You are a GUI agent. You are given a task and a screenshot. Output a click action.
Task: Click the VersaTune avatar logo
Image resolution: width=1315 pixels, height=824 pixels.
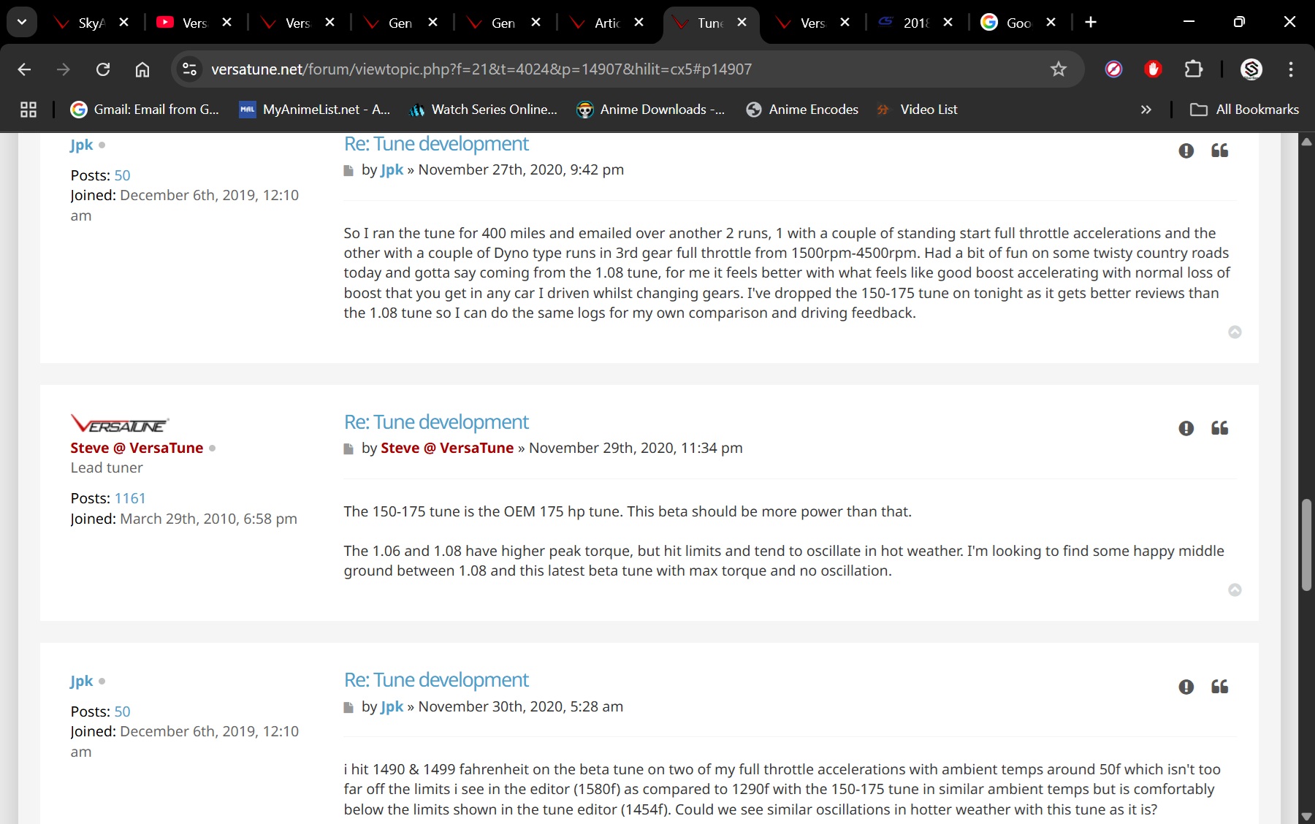click(120, 424)
